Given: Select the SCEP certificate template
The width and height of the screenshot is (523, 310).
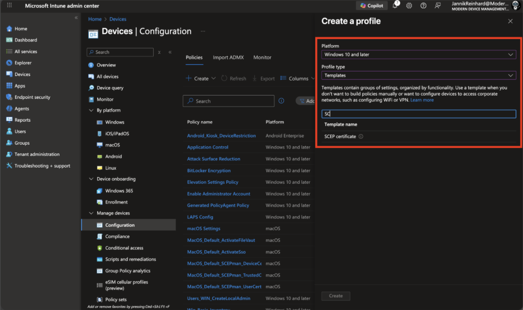Looking at the screenshot, I should click(x=340, y=136).
